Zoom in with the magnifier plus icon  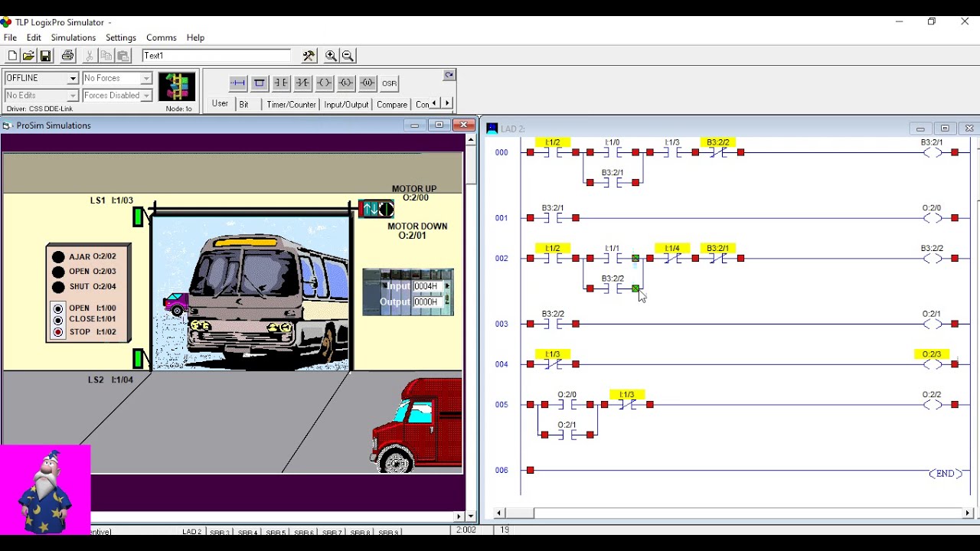point(331,56)
